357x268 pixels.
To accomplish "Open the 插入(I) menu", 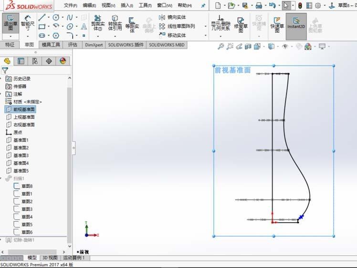I will tap(127, 5).
